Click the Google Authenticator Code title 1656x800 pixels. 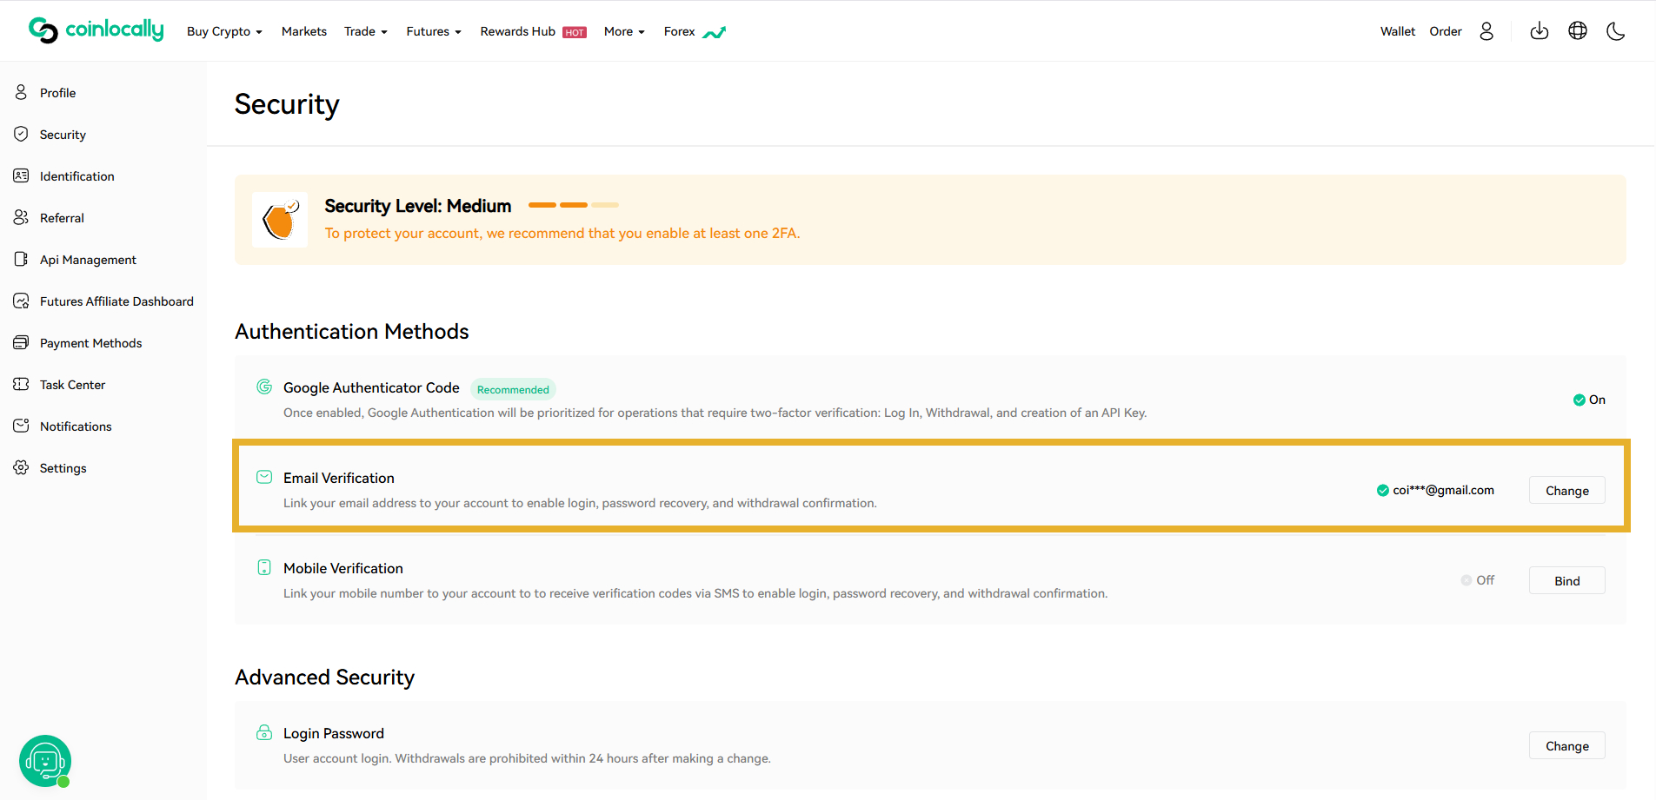click(x=371, y=387)
